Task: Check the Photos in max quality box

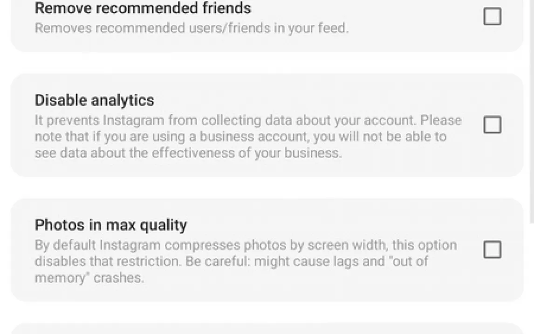Action: (x=492, y=250)
